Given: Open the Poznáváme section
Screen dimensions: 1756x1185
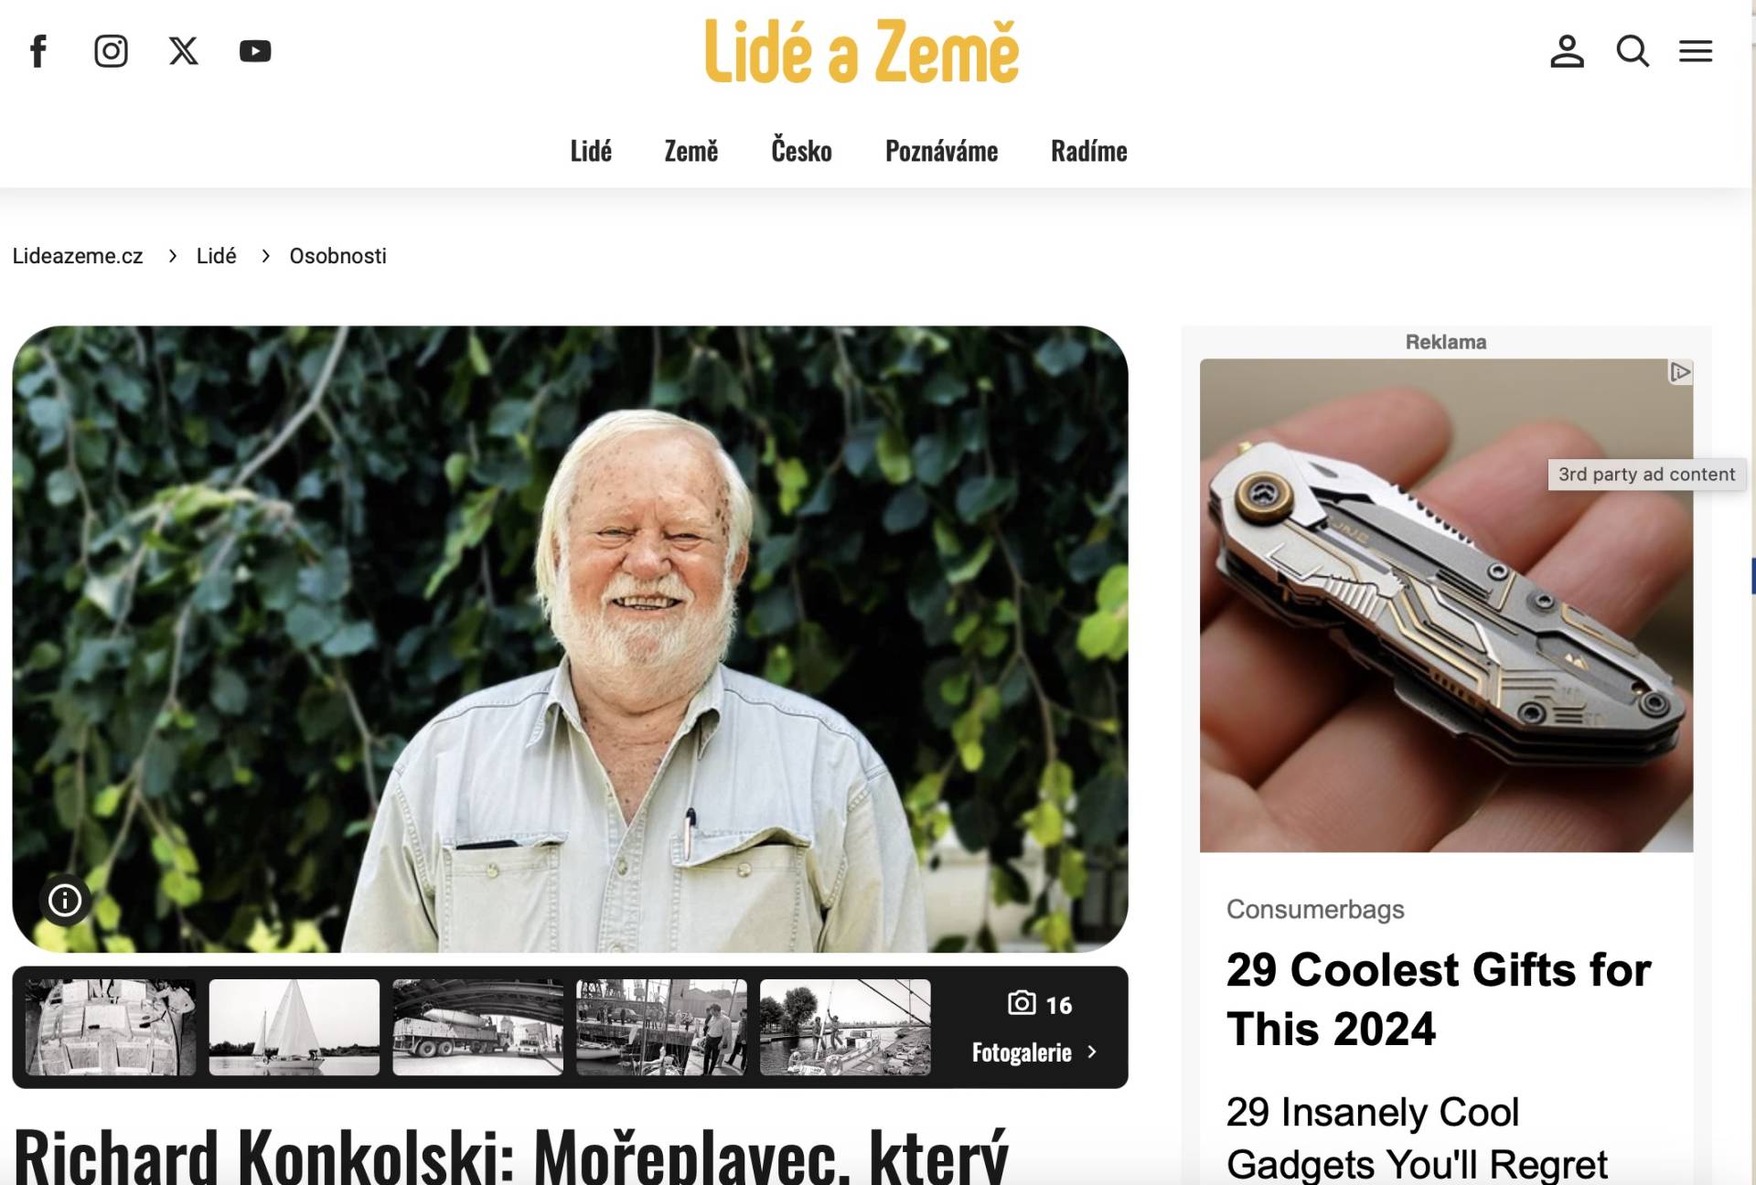Looking at the screenshot, I should 941,151.
